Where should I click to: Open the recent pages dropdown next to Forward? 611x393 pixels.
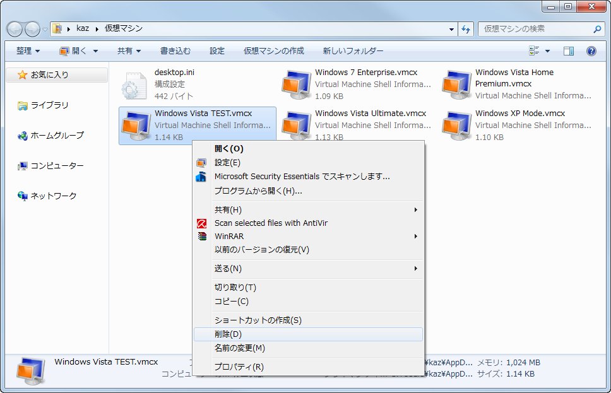click(x=45, y=29)
